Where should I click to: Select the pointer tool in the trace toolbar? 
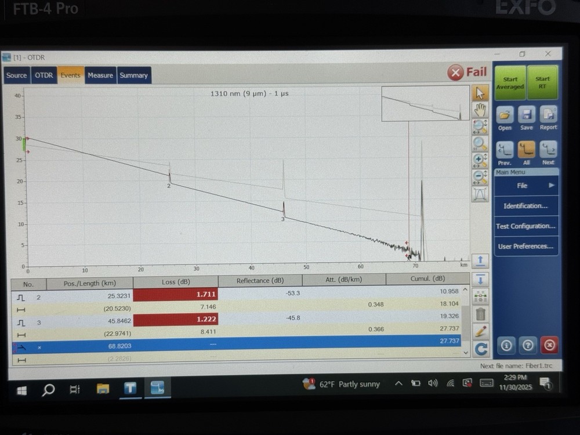[x=480, y=93]
